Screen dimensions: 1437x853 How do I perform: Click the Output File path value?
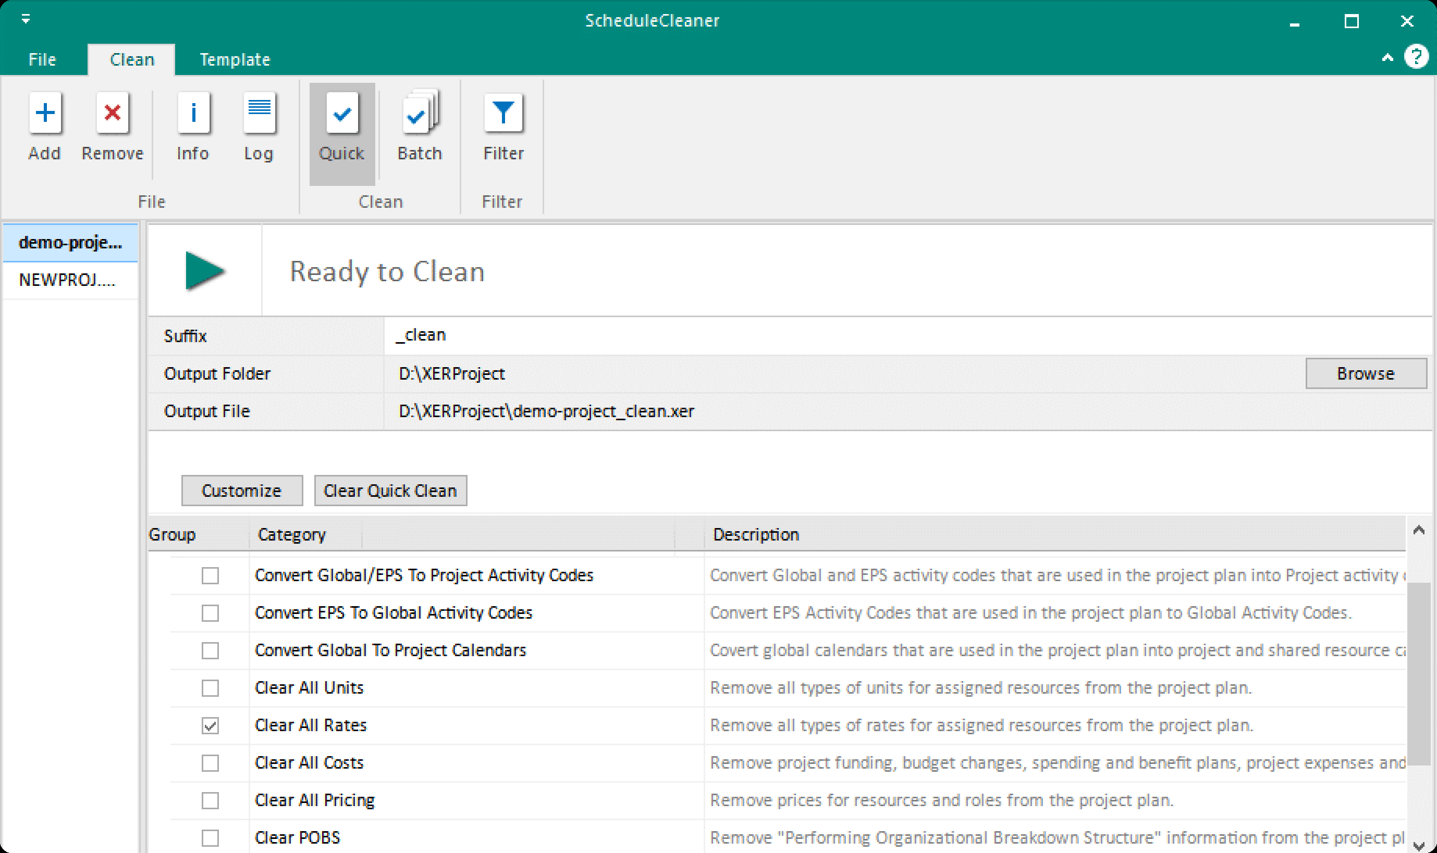coord(546,411)
